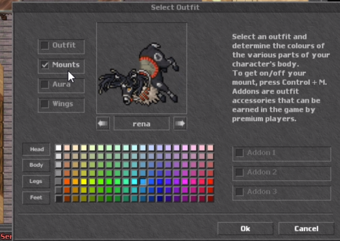Pick the medium gray swatch starting the fourth row
Image resolution: width=340 pixels, height=241 pixels.
[59, 173]
